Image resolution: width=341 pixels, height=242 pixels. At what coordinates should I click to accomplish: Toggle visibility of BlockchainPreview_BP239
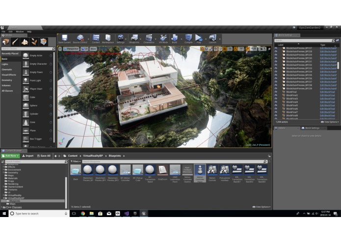(276, 89)
